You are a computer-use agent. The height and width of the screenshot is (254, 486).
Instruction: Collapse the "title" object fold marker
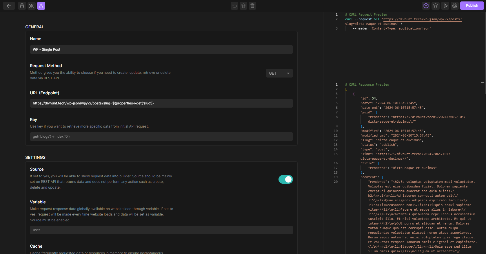click(x=378, y=163)
